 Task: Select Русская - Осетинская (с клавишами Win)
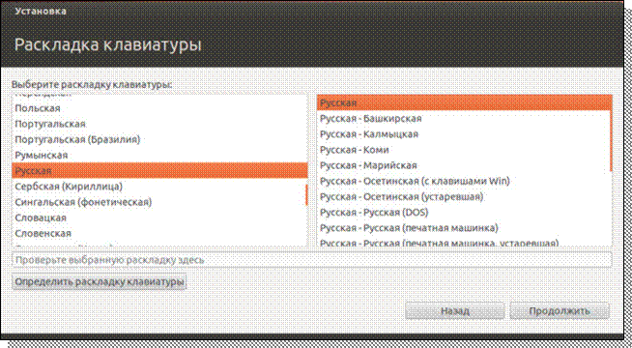point(464,181)
